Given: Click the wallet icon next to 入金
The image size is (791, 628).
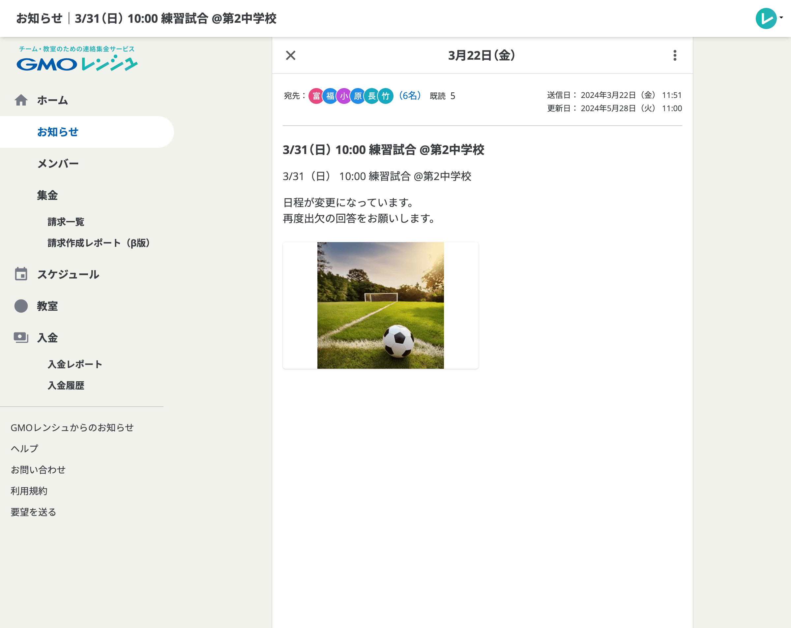Looking at the screenshot, I should tap(21, 337).
